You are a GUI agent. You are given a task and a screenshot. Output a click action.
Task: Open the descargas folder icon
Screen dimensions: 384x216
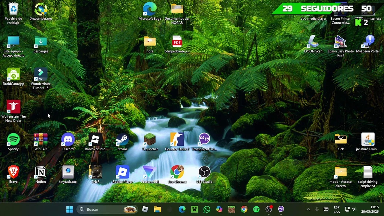[x=41, y=45]
